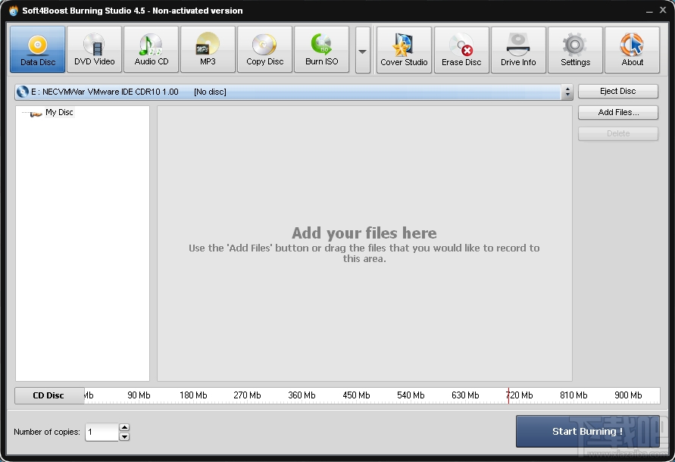Click Start Burning ! button
This screenshot has width=675, height=462.
tap(587, 432)
